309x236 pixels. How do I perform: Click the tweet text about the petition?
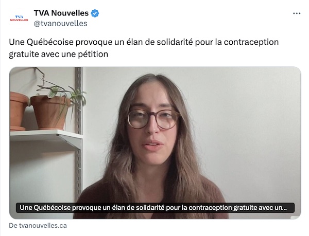(x=144, y=48)
